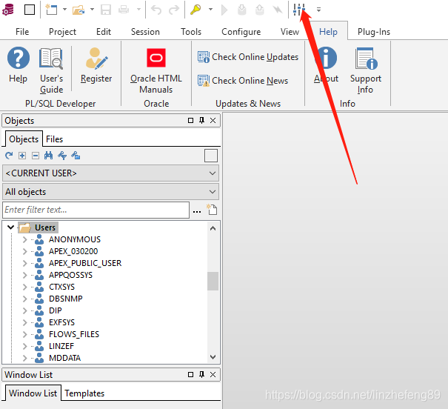Click the Enter filter text field

tap(96, 210)
